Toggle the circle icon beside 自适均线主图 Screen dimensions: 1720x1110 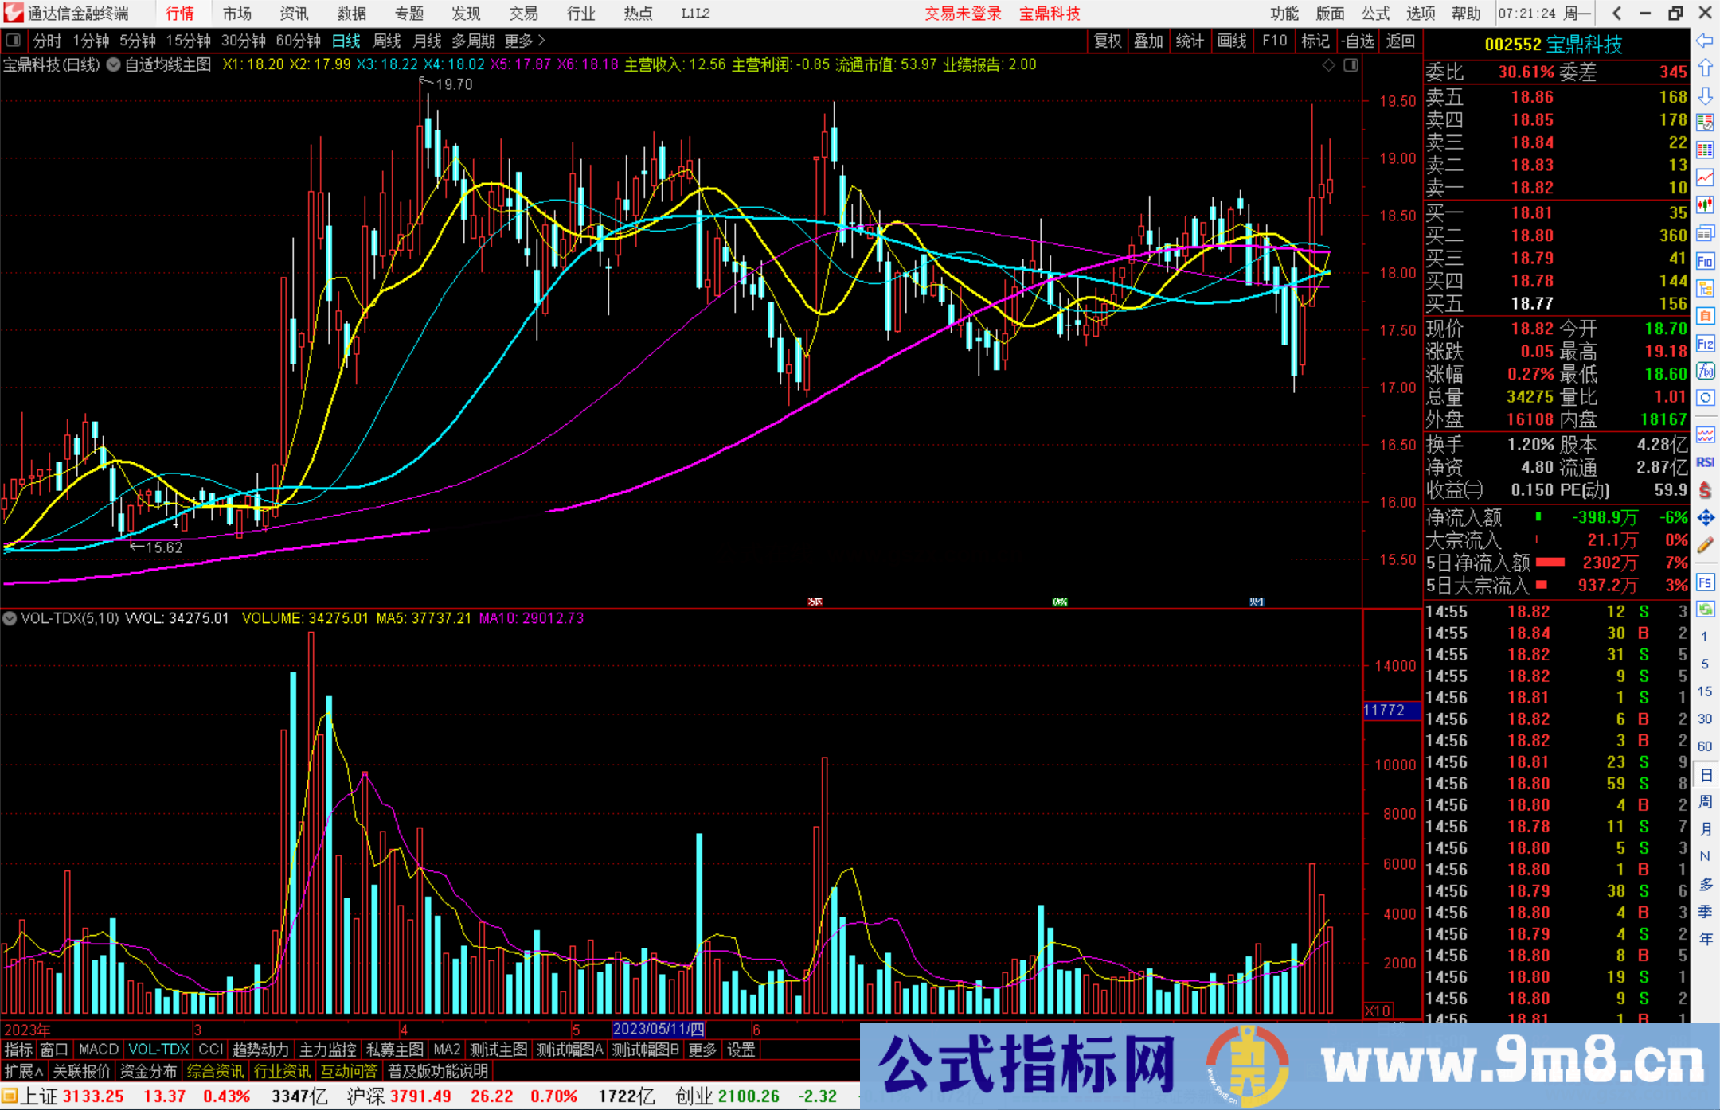click(114, 65)
